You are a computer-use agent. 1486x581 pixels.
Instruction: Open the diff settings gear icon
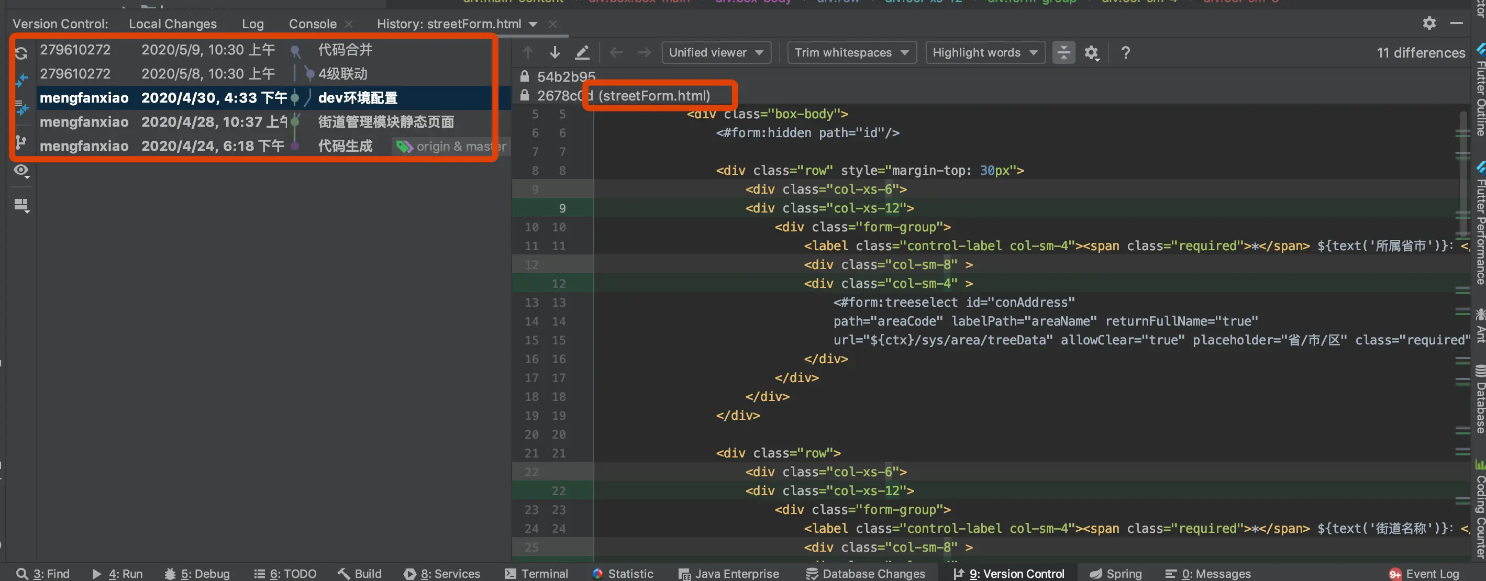click(x=1091, y=53)
